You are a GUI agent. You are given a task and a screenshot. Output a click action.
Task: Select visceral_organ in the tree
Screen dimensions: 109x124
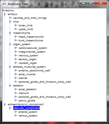click(28, 63)
